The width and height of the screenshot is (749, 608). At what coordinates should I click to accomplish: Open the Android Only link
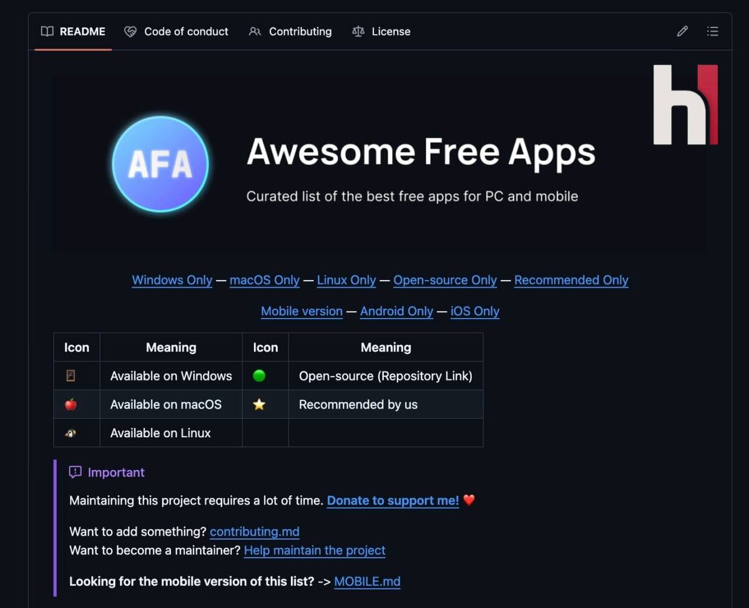tap(396, 311)
